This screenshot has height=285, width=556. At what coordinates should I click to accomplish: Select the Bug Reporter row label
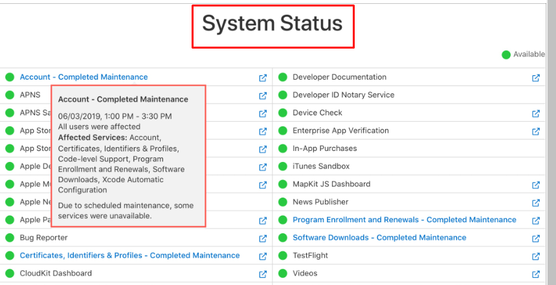point(43,238)
